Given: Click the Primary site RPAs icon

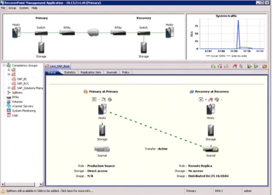Looking at the screenshot, I should coord(67,32).
